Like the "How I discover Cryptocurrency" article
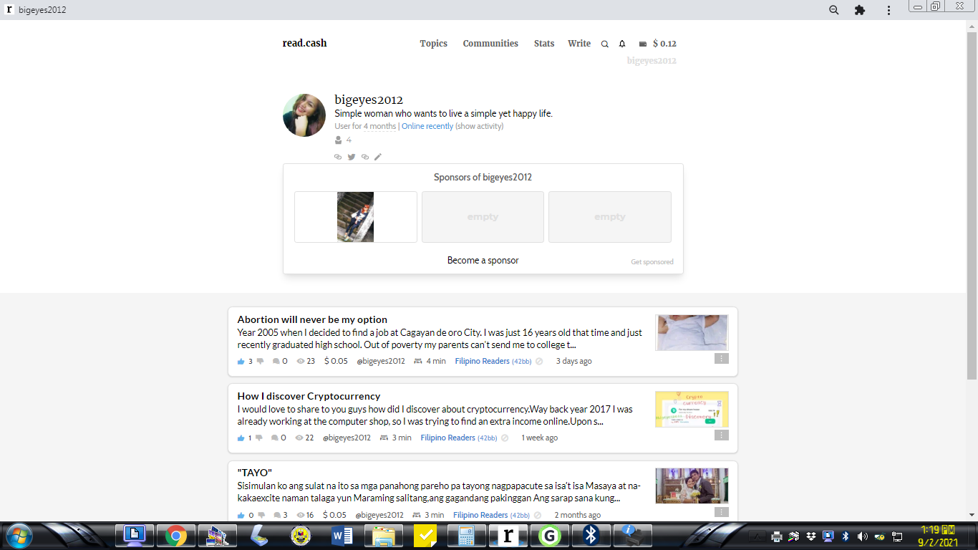 point(241,438)
